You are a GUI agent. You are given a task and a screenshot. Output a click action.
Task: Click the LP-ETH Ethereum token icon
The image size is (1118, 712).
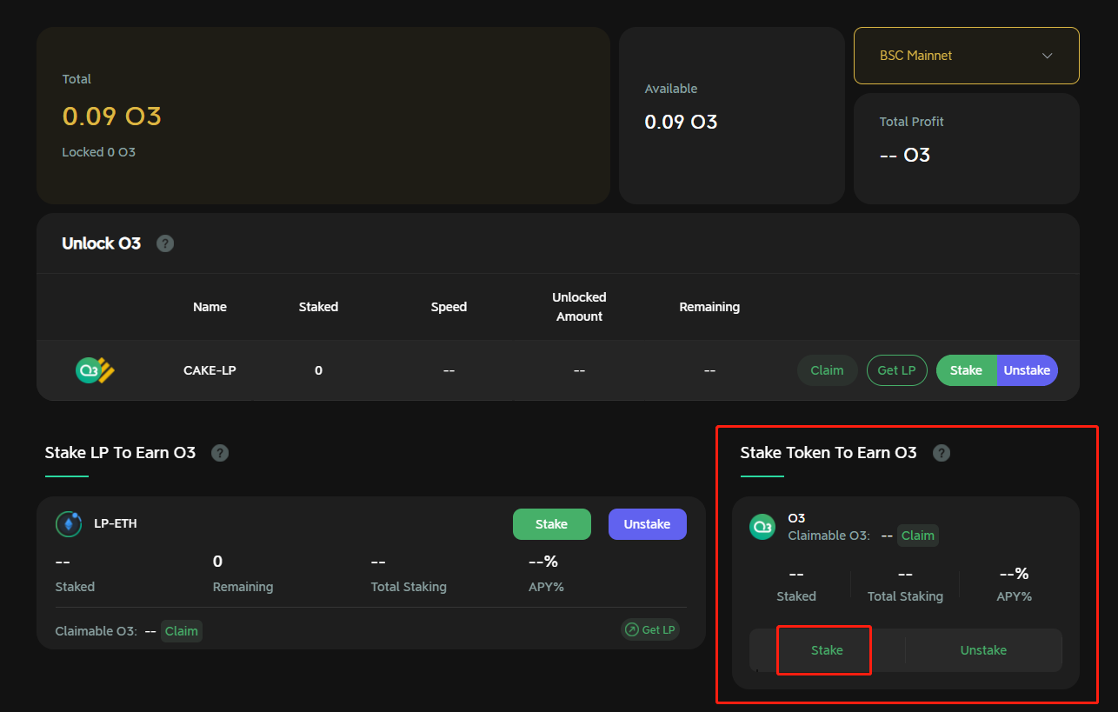click(x=69, y=523)
